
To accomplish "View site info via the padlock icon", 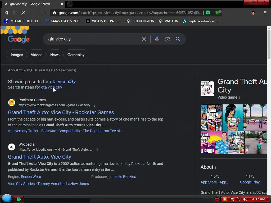I will (x=55, y=13).
